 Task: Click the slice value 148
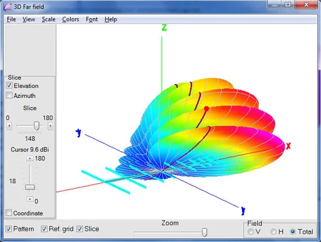[30, 139]
